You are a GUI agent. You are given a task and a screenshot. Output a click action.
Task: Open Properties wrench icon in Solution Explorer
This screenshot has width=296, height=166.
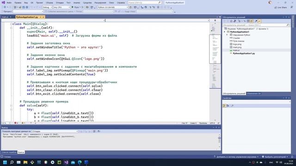click(x=256, y=21)
